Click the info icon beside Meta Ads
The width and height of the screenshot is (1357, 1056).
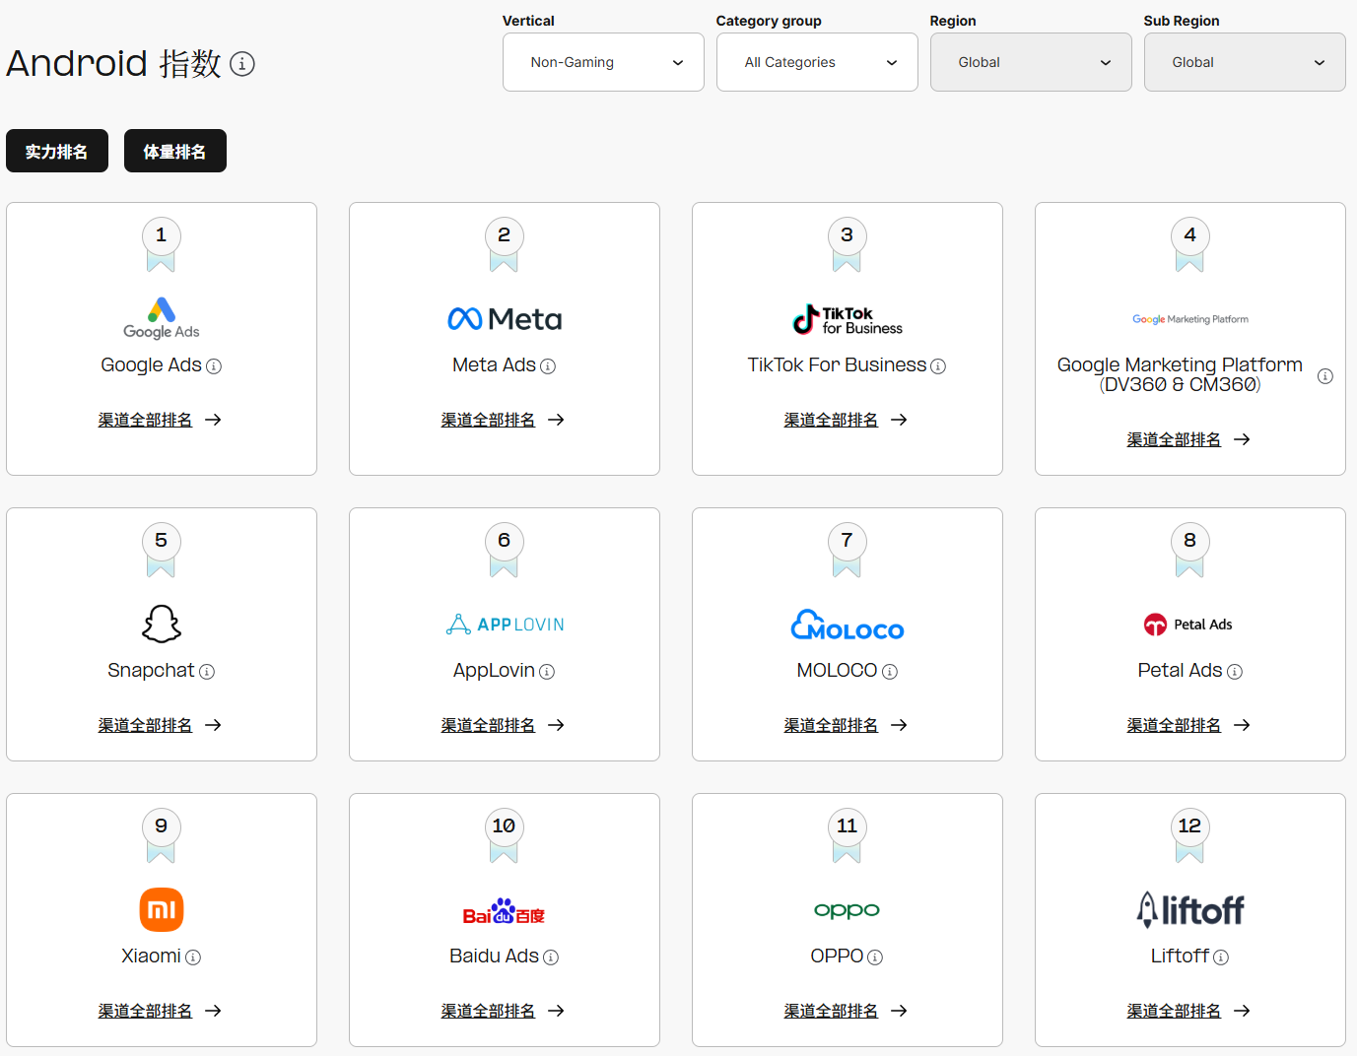click(549, 365)
